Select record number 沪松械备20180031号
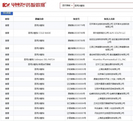The image size is (133, 121). point(76,69)
